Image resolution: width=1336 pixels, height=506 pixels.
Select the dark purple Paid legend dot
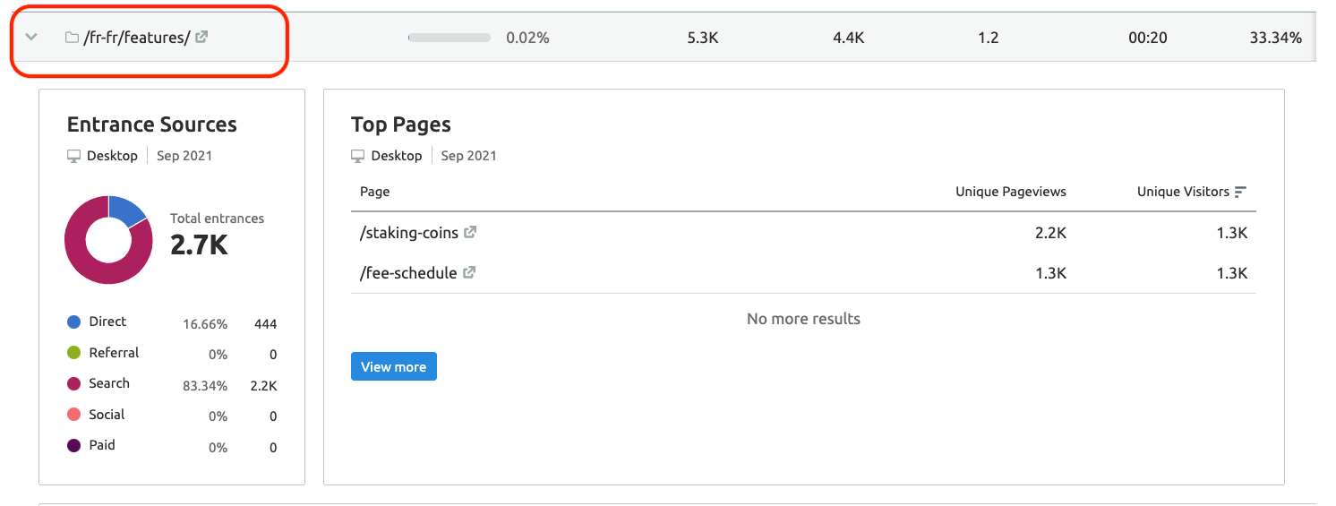pos(73,445)
